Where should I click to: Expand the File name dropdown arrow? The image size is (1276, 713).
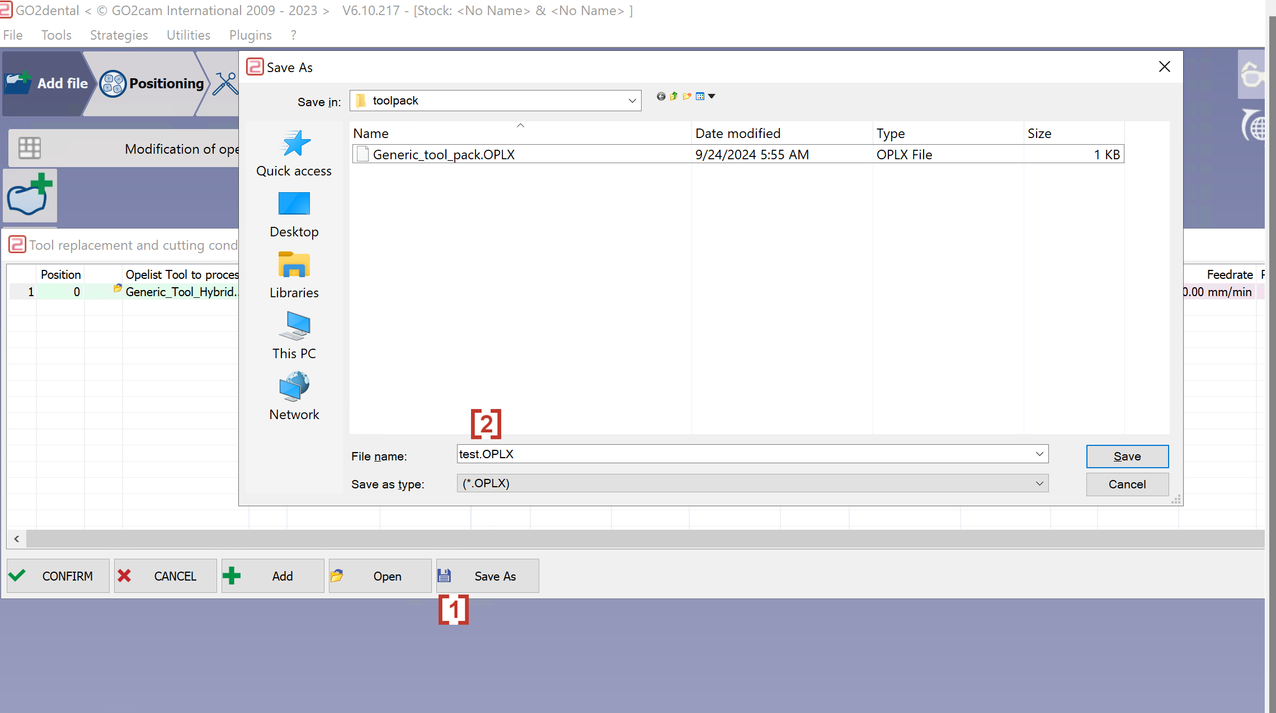[1039, 454]
